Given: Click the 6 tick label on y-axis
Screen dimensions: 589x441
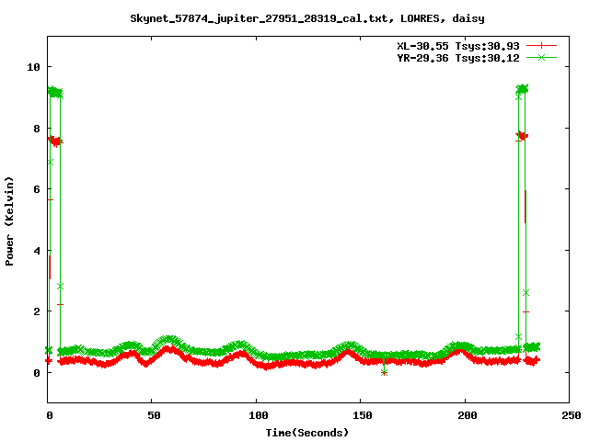Looking at the screenshot, I should click(37, 189).
